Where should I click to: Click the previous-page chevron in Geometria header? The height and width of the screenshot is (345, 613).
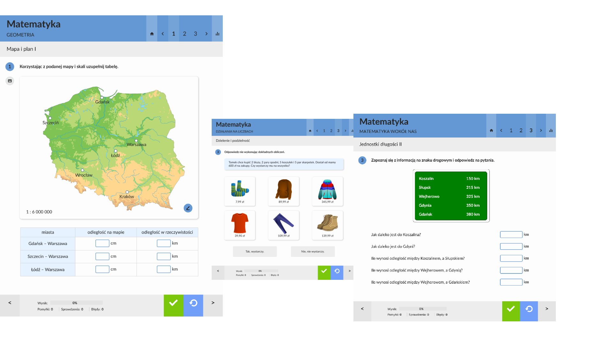coord(163,33)
